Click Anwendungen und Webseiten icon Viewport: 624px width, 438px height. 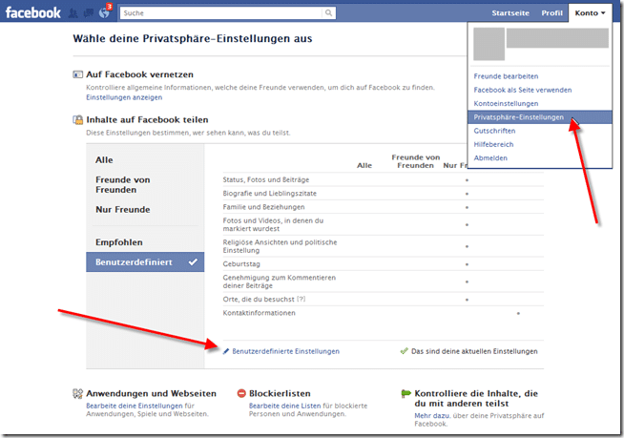pyautogui.click(x=77, y=393)
